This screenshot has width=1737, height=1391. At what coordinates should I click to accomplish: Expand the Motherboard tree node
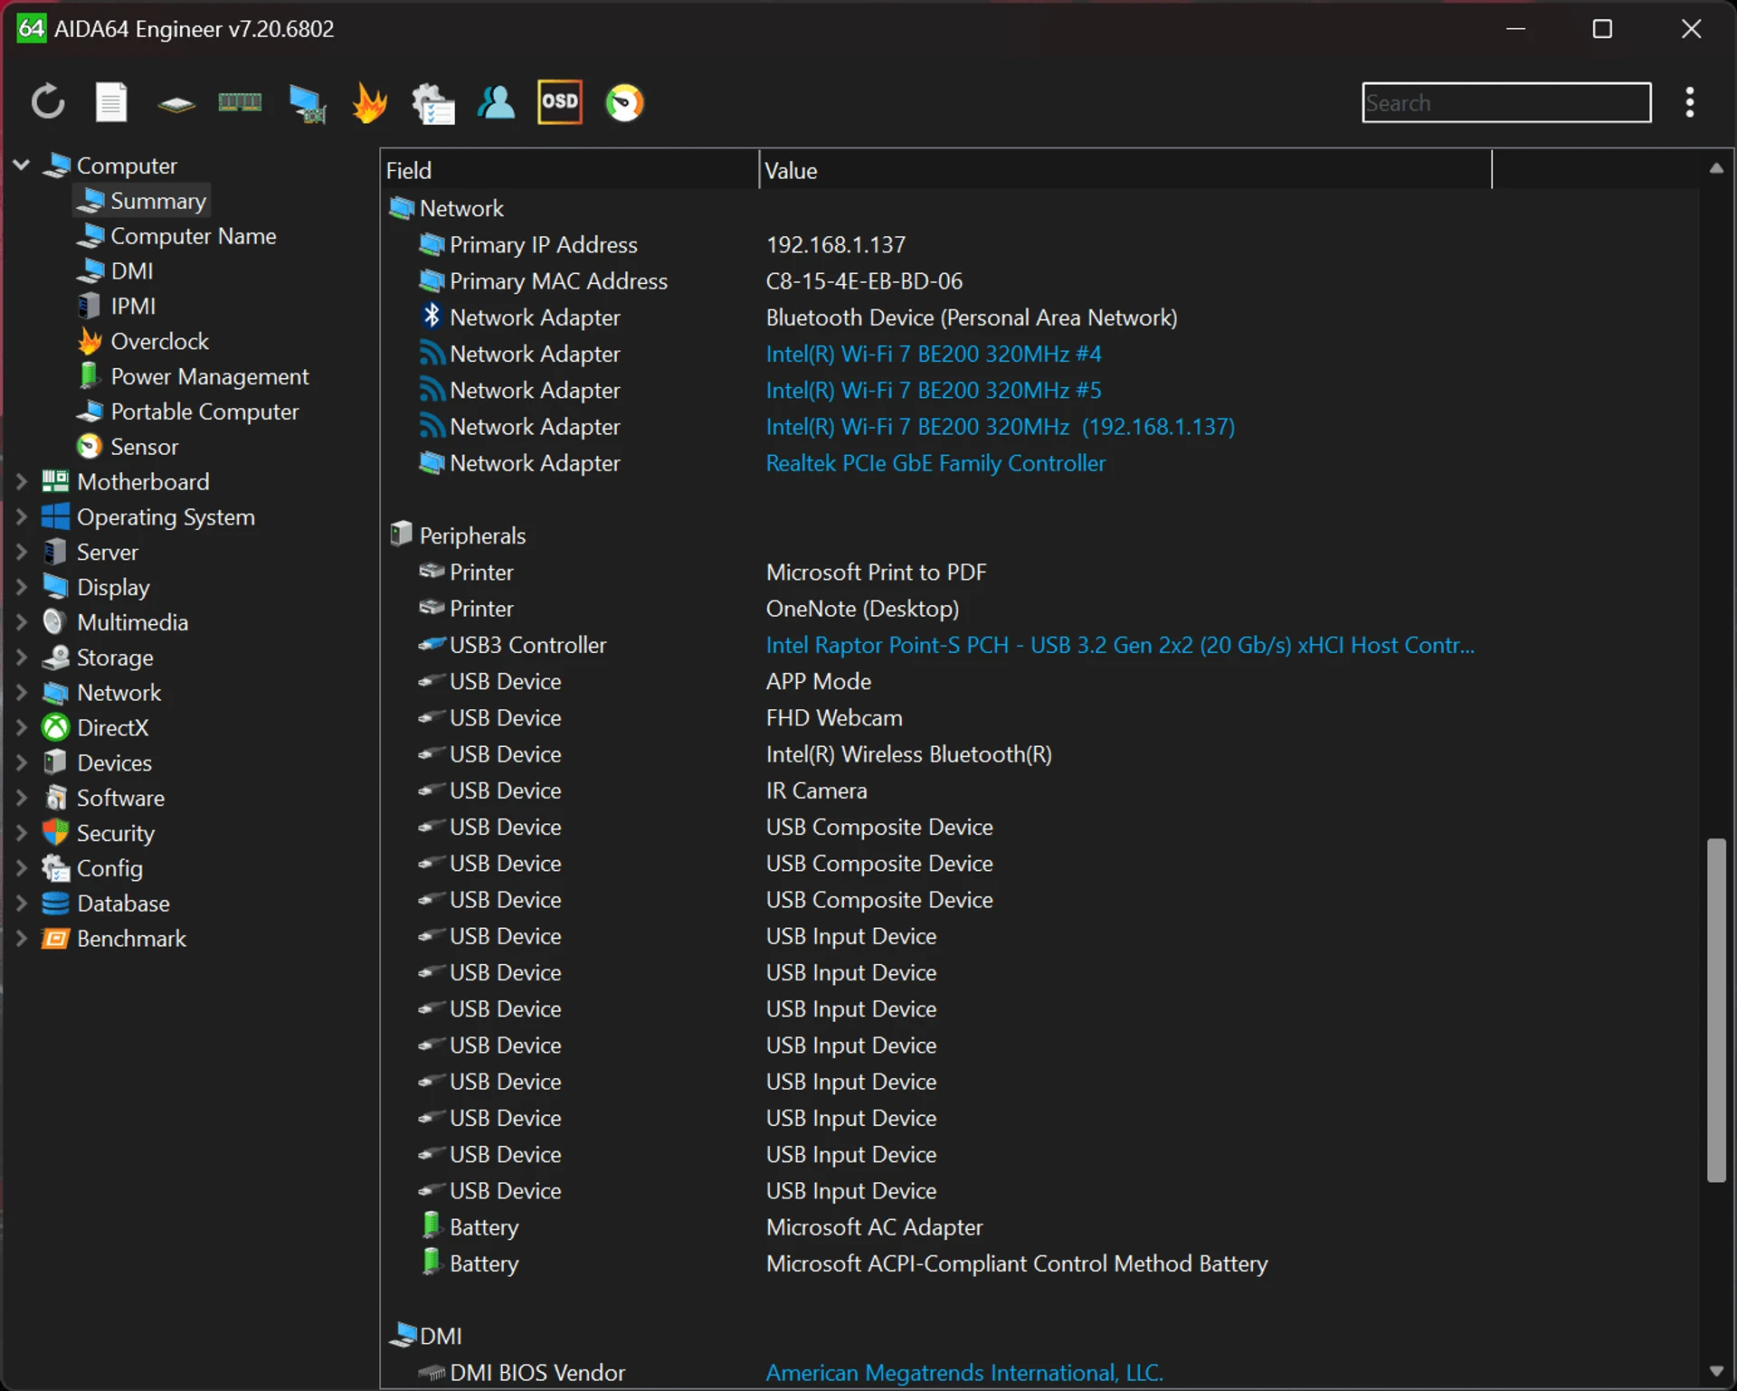click(x=22, y=481)
